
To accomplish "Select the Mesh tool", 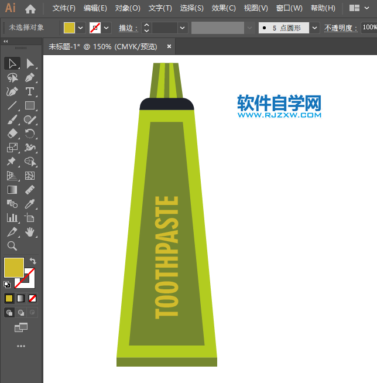I will 30,176.
